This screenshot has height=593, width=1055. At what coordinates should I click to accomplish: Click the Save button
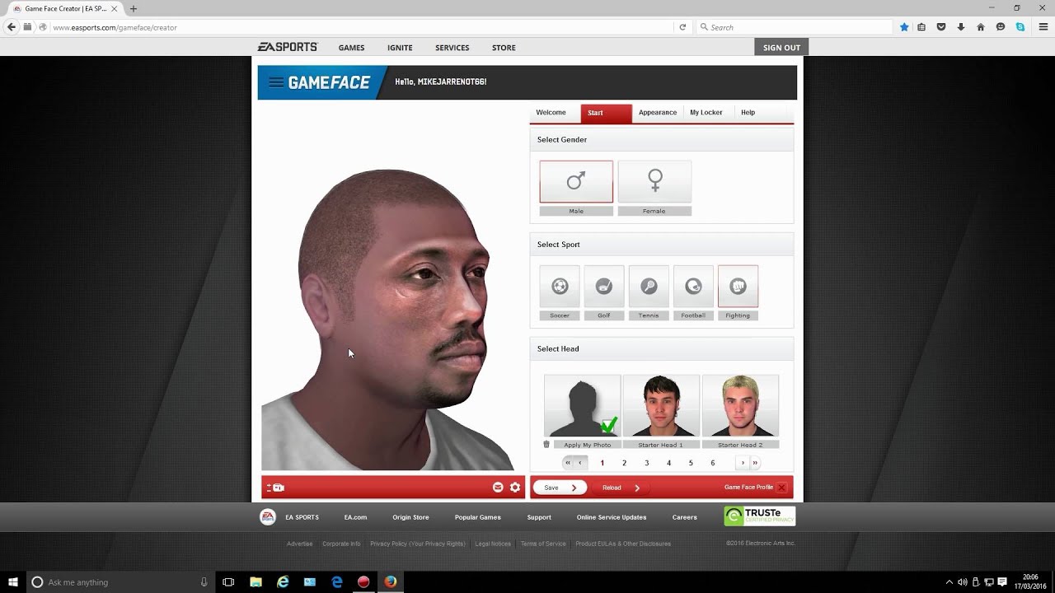[560, 488]
